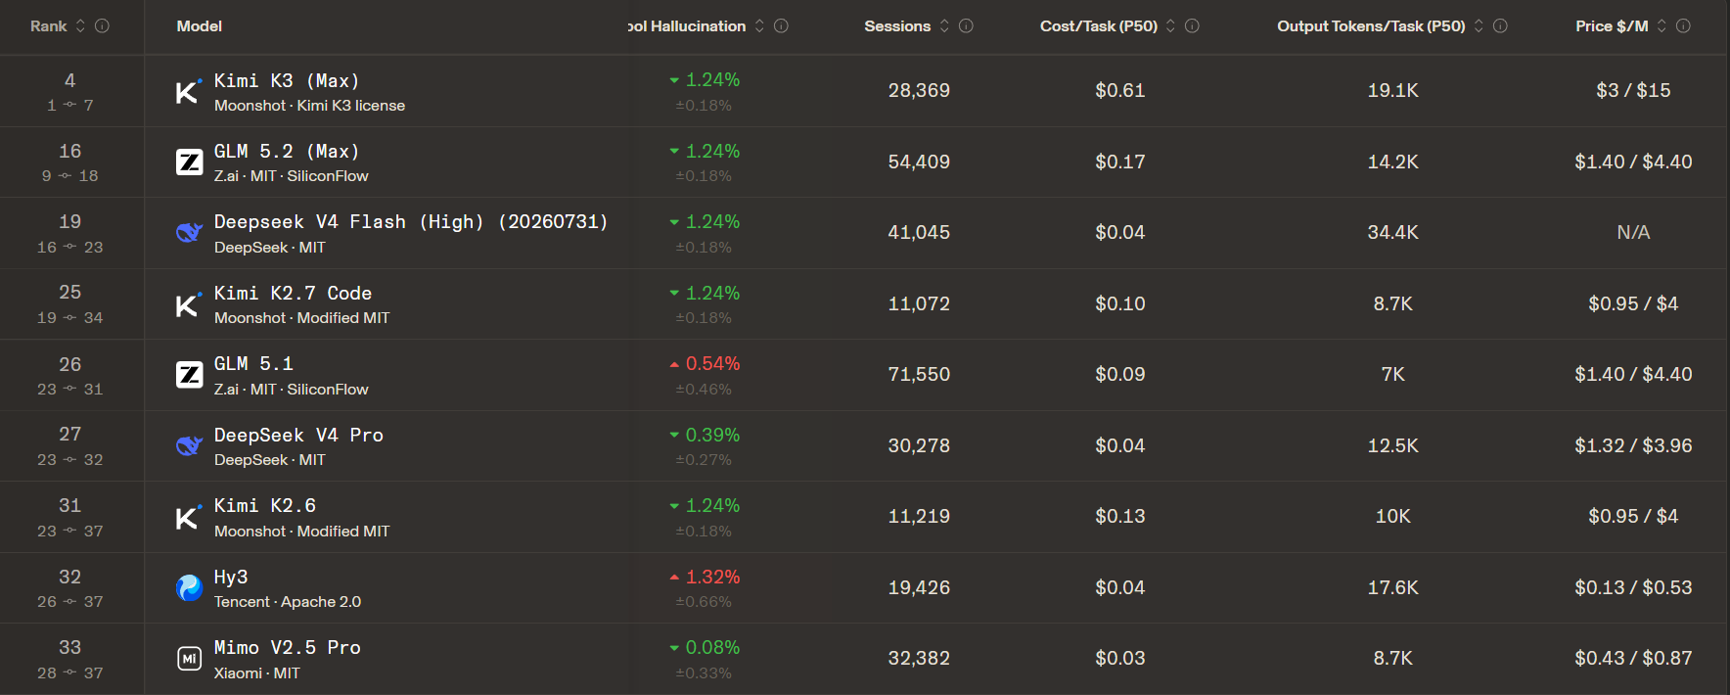Sort by Output Tokens/Task (P50) arrows
The image size is (1730, 695).
[1479, 26]
